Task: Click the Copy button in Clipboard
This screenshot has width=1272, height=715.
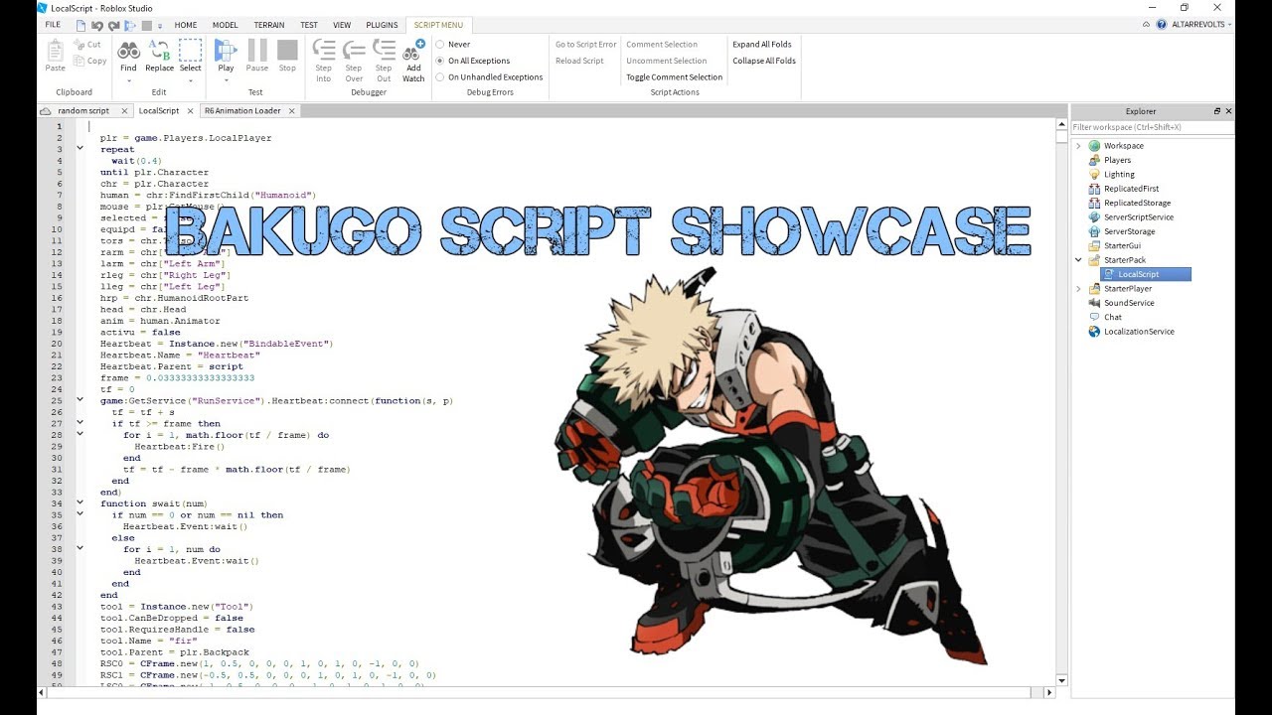Action: tap(89, 61)
